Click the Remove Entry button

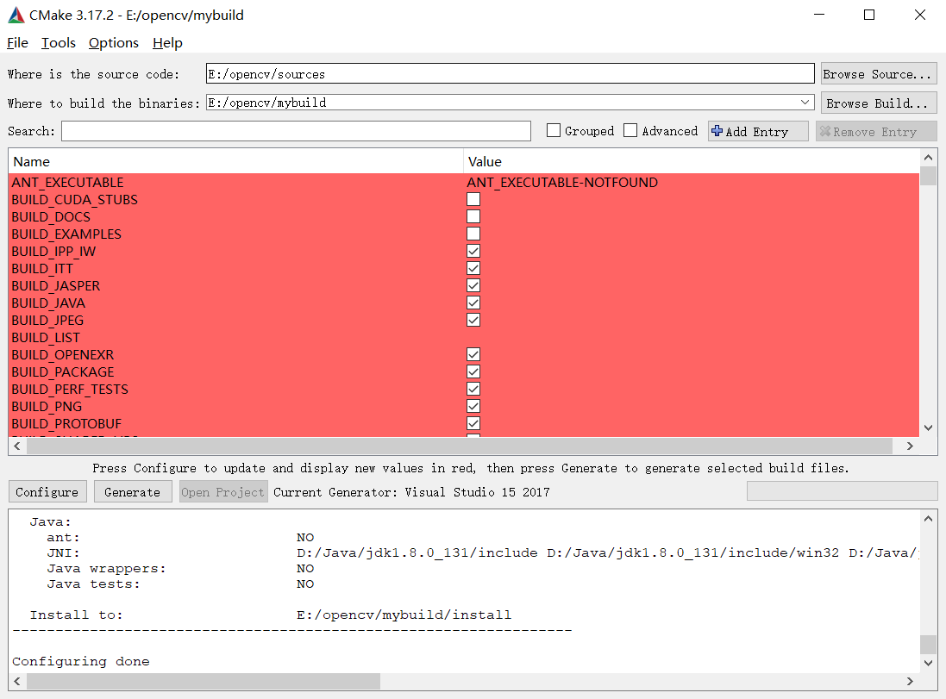[x=876, y=132]
